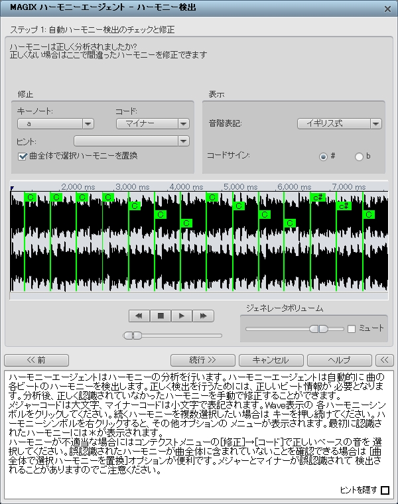Click the ジェネレータボリューム slider handle
The width and height of the screenshot is (398, 504).
(x=318, y=329)
